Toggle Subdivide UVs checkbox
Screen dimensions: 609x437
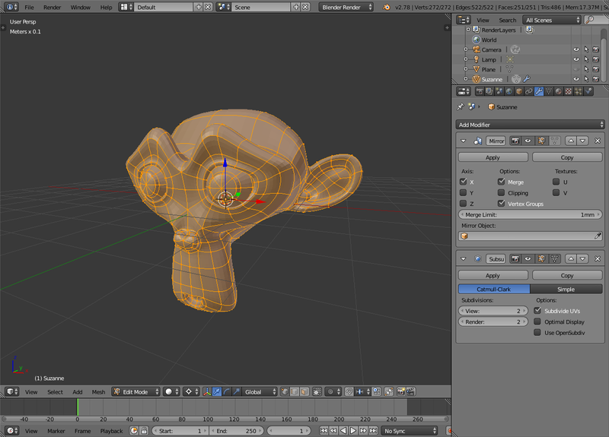point(537,311)
